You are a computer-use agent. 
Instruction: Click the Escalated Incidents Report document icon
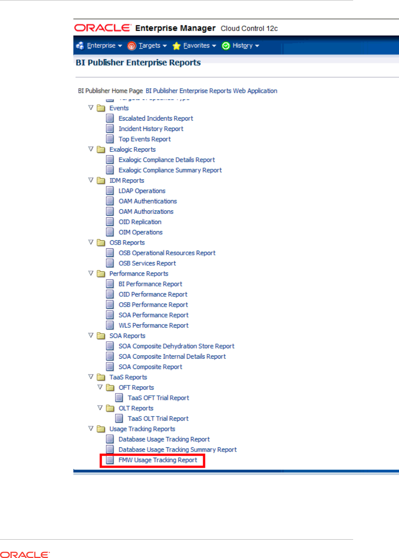point(110,118)
